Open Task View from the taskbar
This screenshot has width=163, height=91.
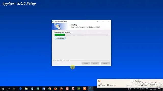click(x=14, y=89)
